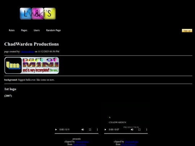Click the Sign up button
The height and width of the screenshot is (146, 195).
[187, 31]
